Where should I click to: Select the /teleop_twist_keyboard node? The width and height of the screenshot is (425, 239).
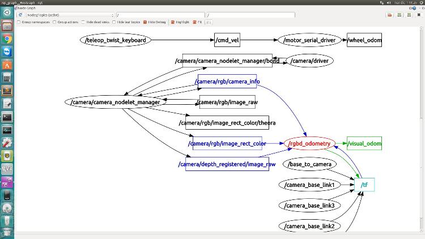(115, 40)
